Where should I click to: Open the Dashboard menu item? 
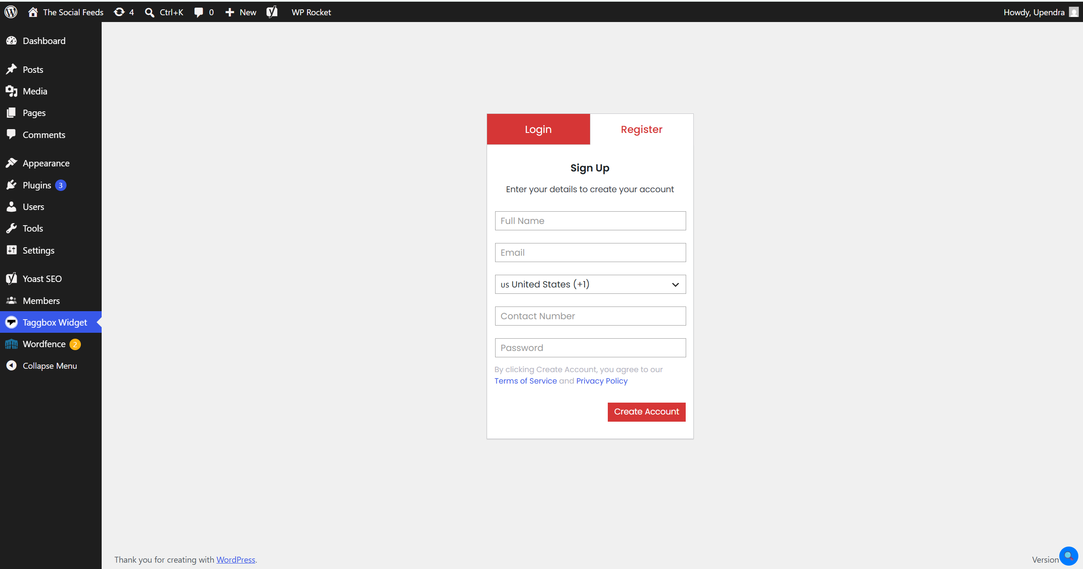(51, 41)
